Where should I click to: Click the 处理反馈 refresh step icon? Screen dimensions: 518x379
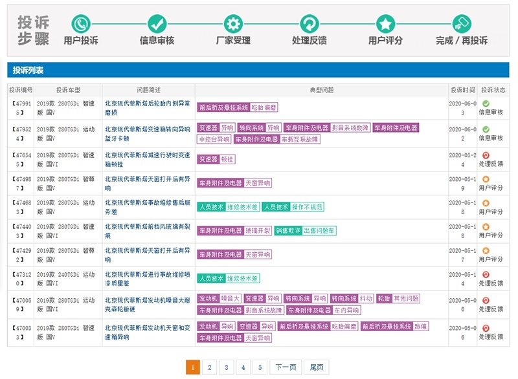click(x=310, y=24)
